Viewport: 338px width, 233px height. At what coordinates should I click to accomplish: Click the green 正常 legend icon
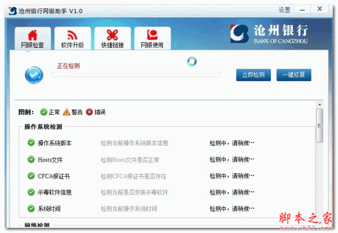(44, 112)
